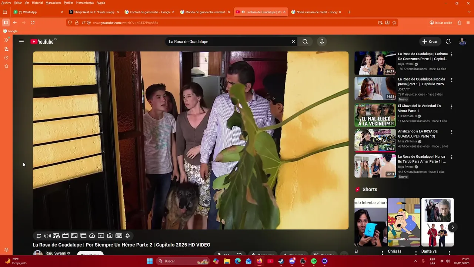Image resolution: width=474 pixels, height=267 pixels.
Task: Open the Archivo menu
Action: [x=6, y=3]
